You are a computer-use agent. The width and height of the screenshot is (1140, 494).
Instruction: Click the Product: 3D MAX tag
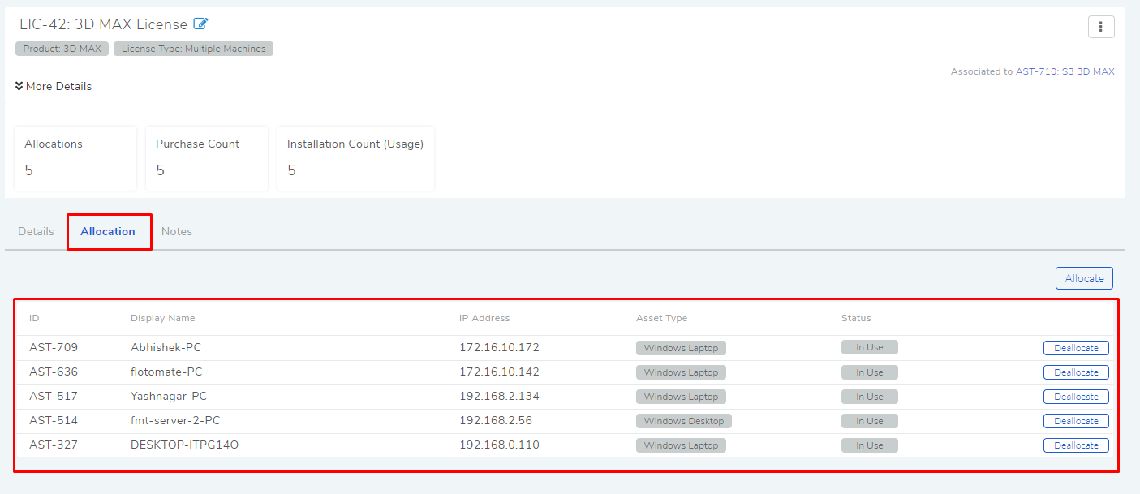click(62, 49)
